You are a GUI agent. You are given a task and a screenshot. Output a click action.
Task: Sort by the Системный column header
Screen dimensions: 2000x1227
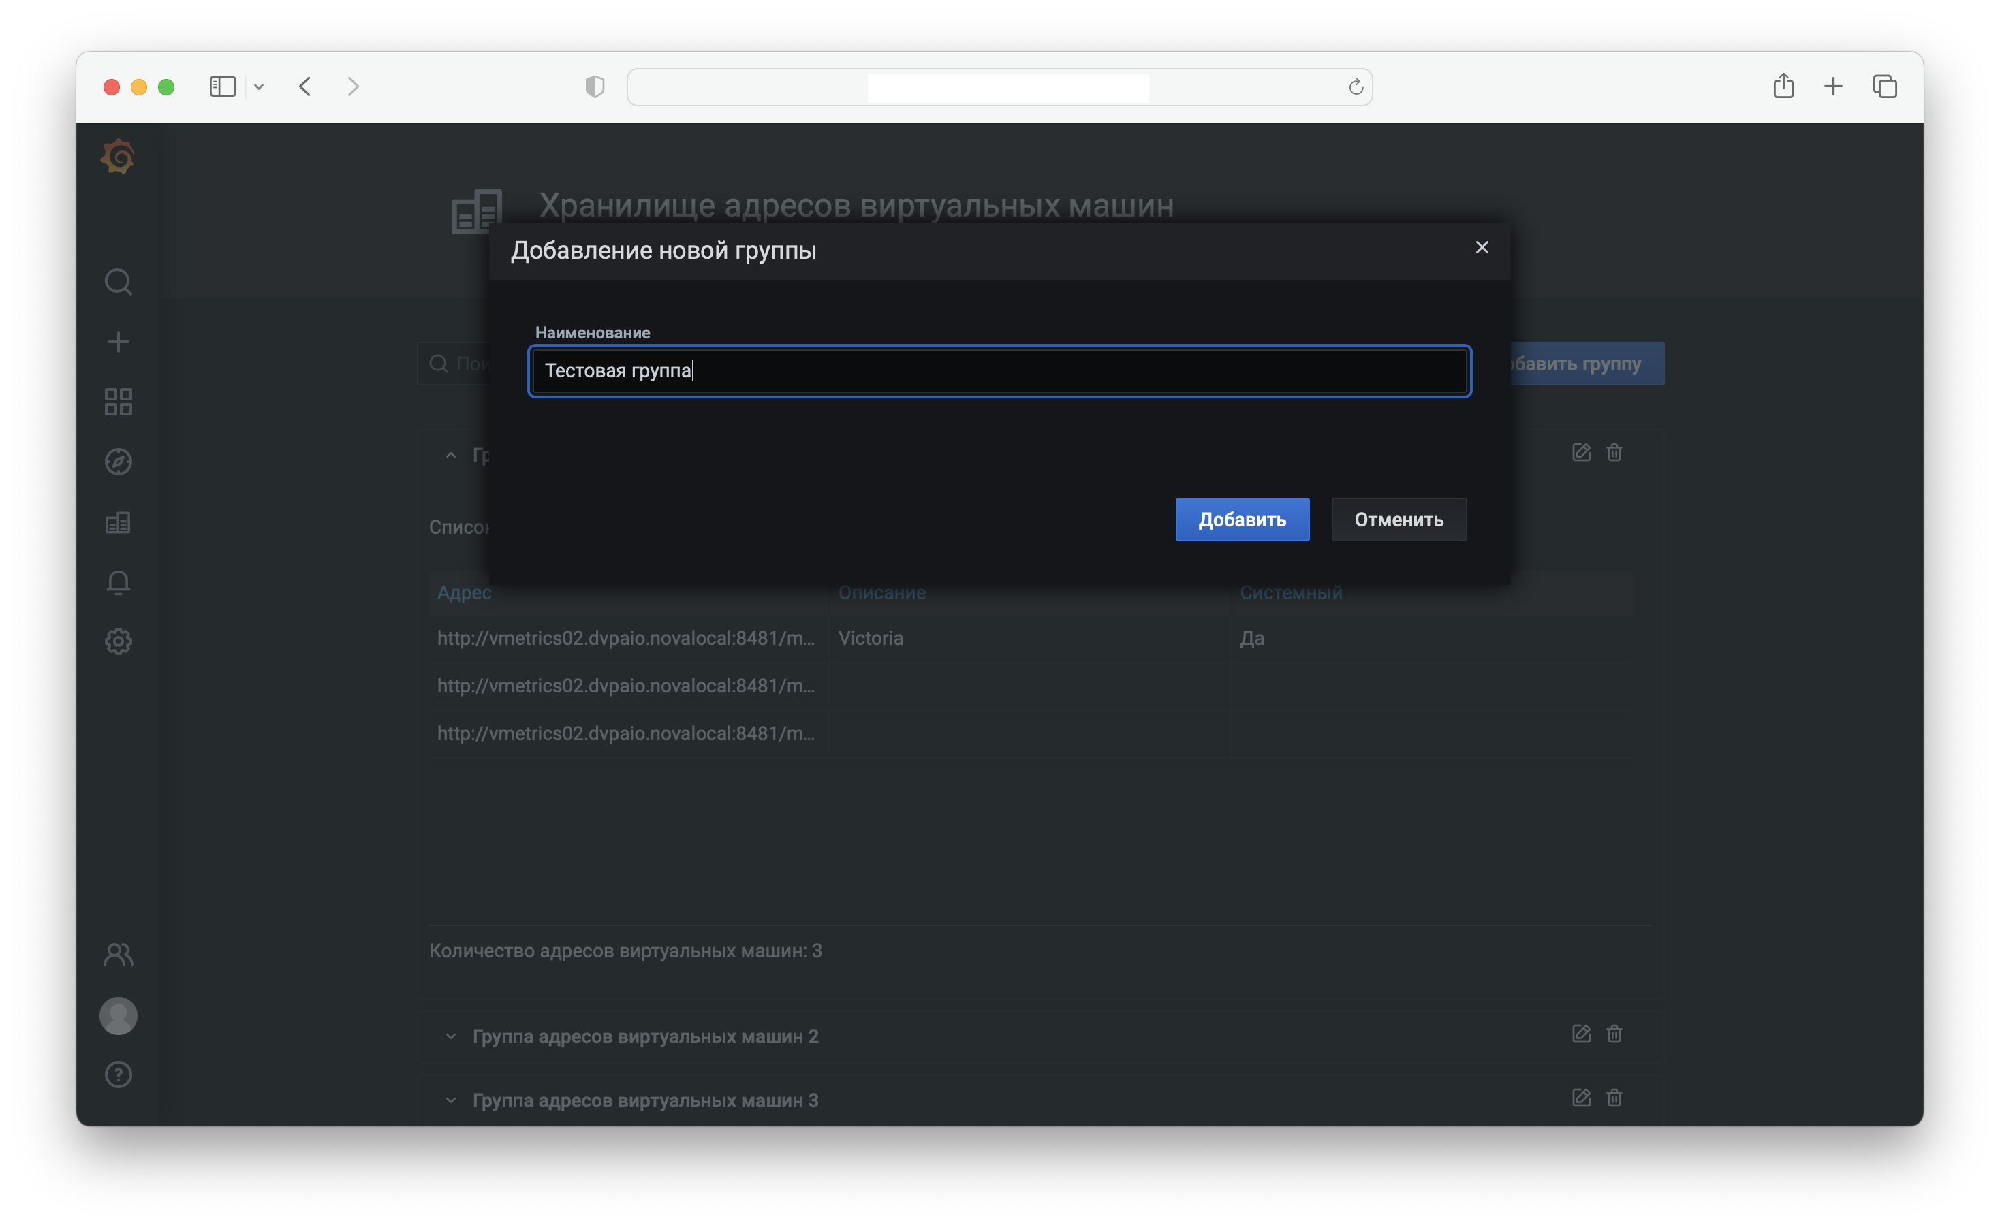click(x=1291, y=592)
